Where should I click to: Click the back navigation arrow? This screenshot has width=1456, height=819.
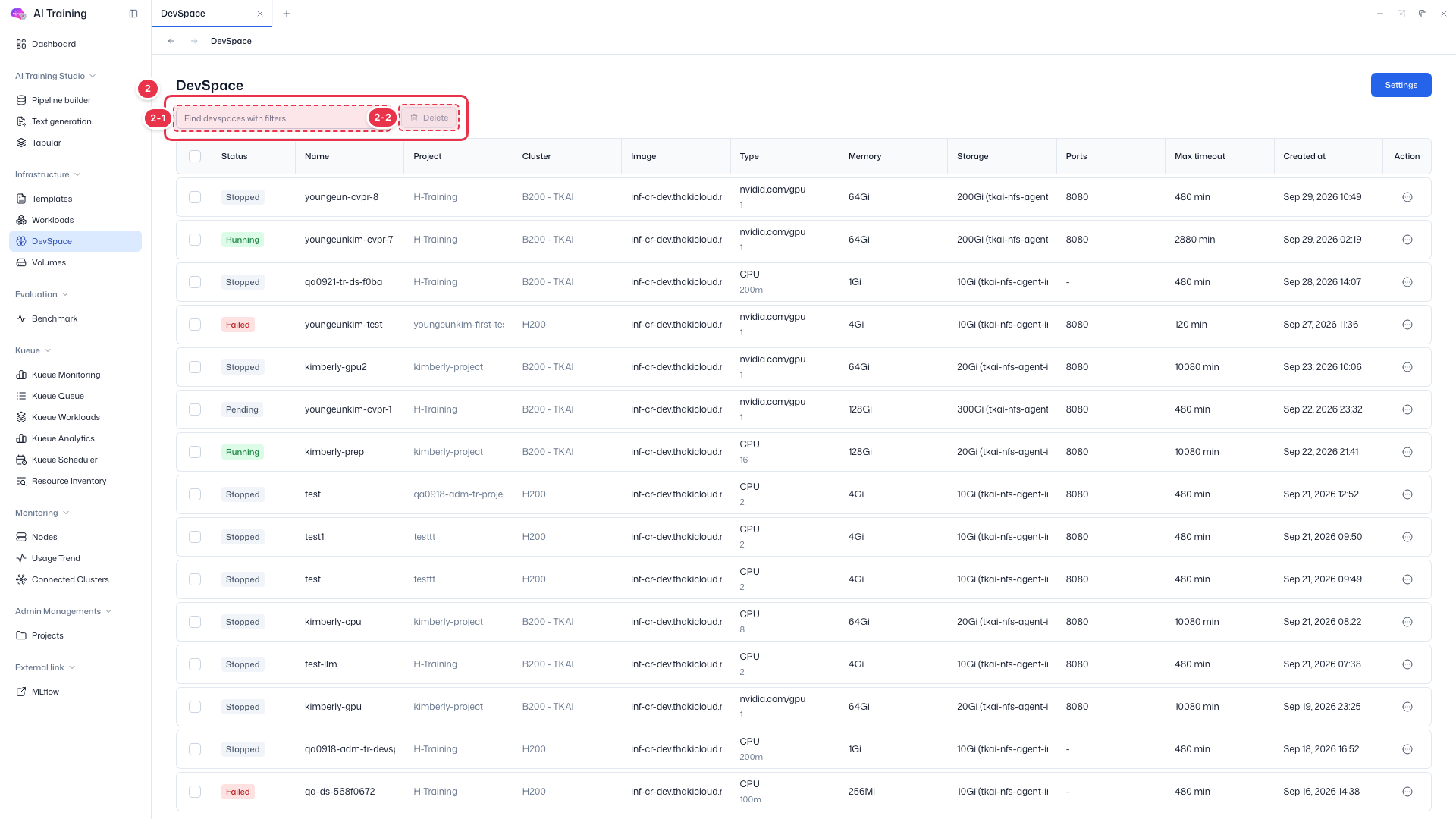point(171,41)
